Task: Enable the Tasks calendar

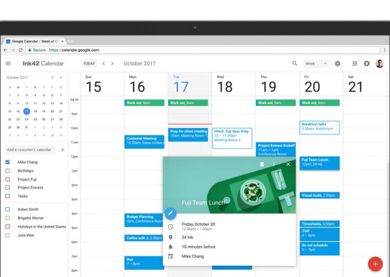Action: click(x=7, y=196)
